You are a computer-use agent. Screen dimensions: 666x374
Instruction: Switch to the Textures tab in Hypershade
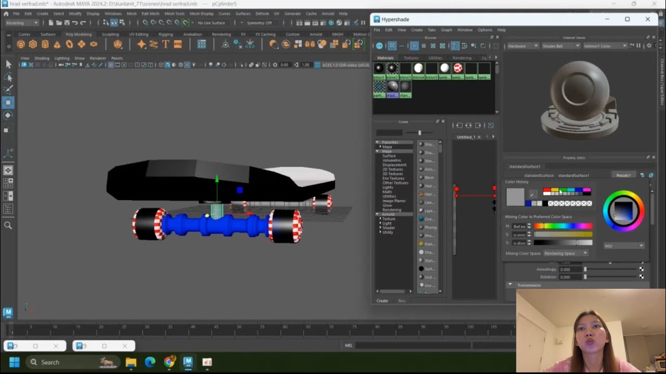tap(411, 58)
